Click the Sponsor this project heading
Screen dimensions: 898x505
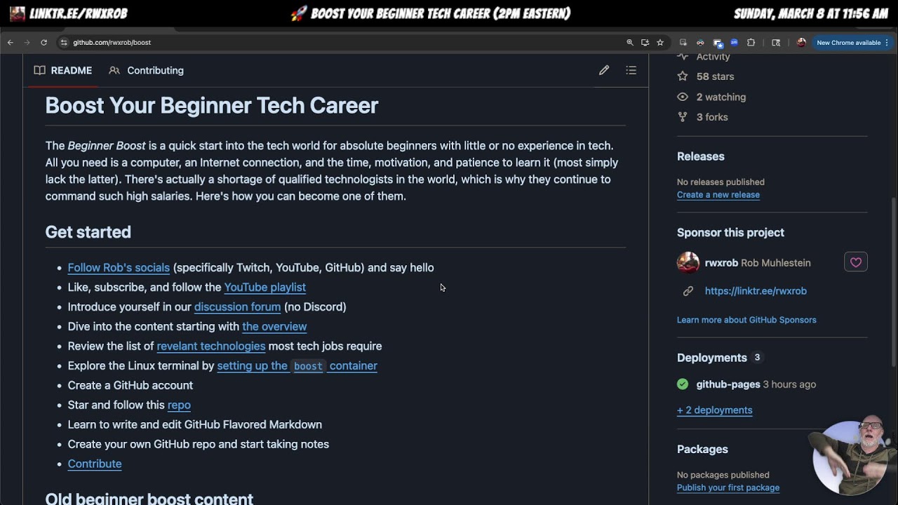click(730, 233)
